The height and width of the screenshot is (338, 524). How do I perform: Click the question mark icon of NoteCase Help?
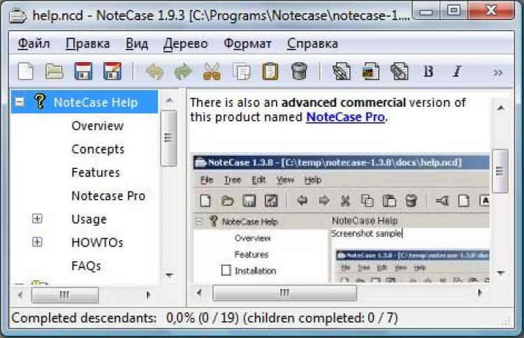[x=40, y=101]
